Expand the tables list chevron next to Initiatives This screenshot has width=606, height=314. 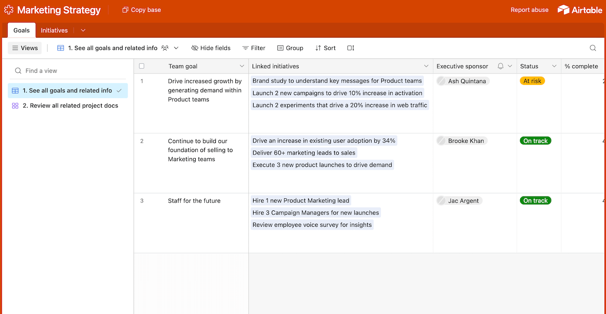click(83, 30)
